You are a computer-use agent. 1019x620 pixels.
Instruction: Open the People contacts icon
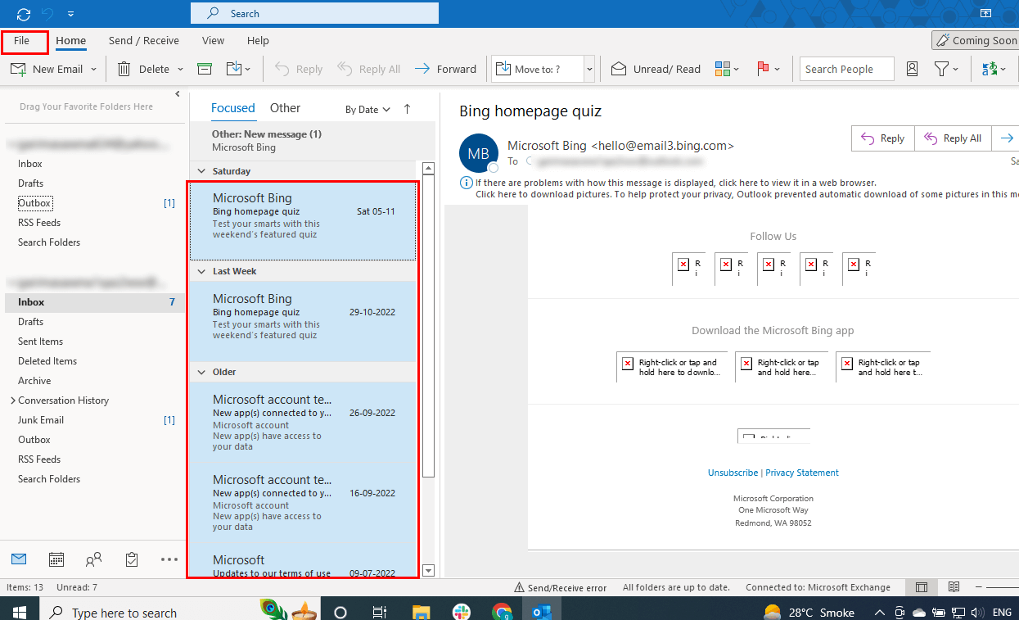pos(94,559)
